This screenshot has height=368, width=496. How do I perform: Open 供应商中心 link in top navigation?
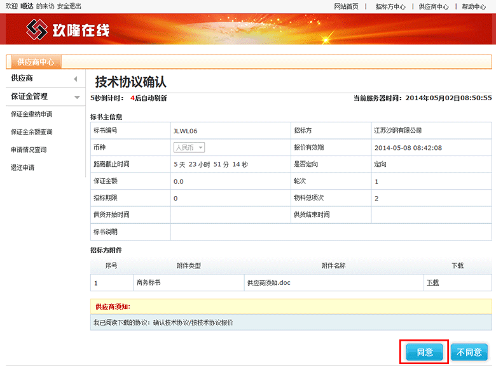pos(434,6)
